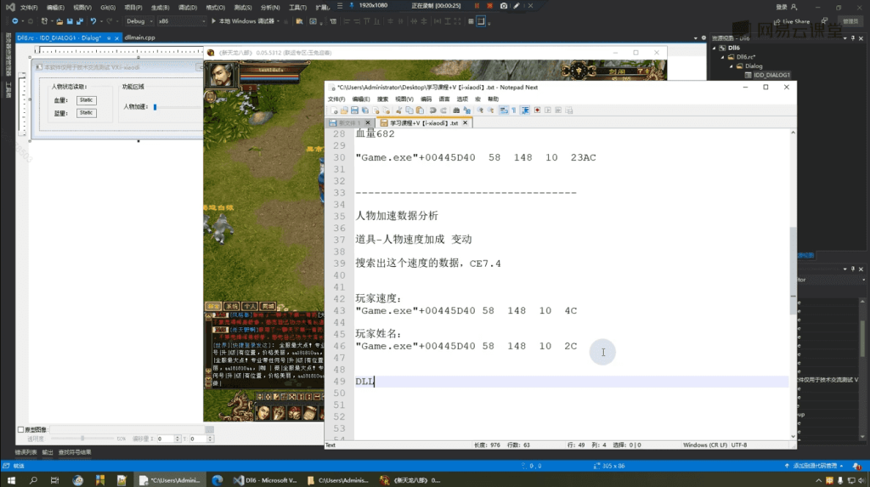Open the 输出 output panel tab
The width and height of the screenshot is (870, 487).
[x=48, y=452]
